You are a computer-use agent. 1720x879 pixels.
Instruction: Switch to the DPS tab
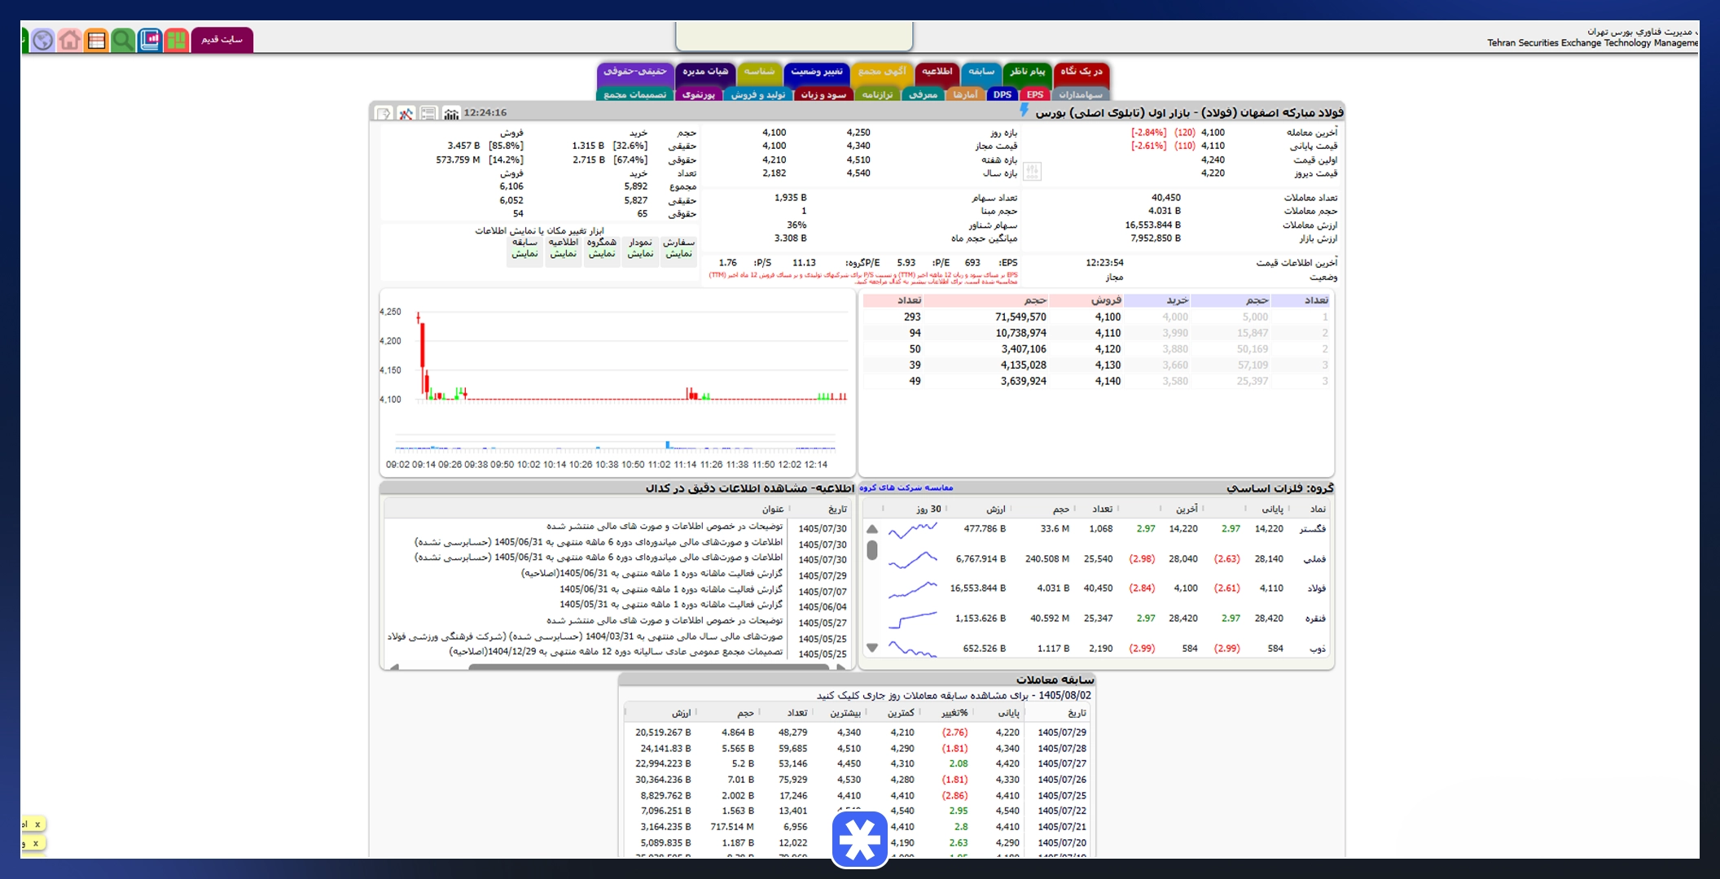click(x=1002, y=95)
